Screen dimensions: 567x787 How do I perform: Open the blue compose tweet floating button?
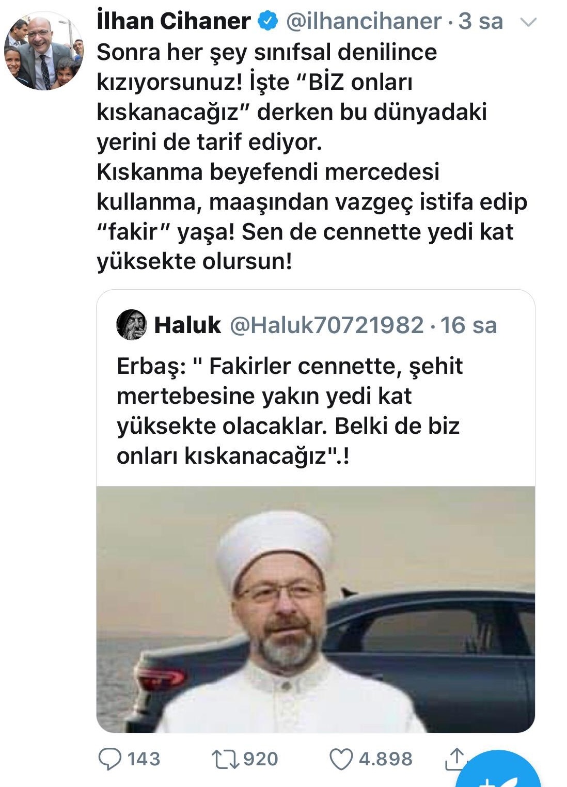pos(501,772)
